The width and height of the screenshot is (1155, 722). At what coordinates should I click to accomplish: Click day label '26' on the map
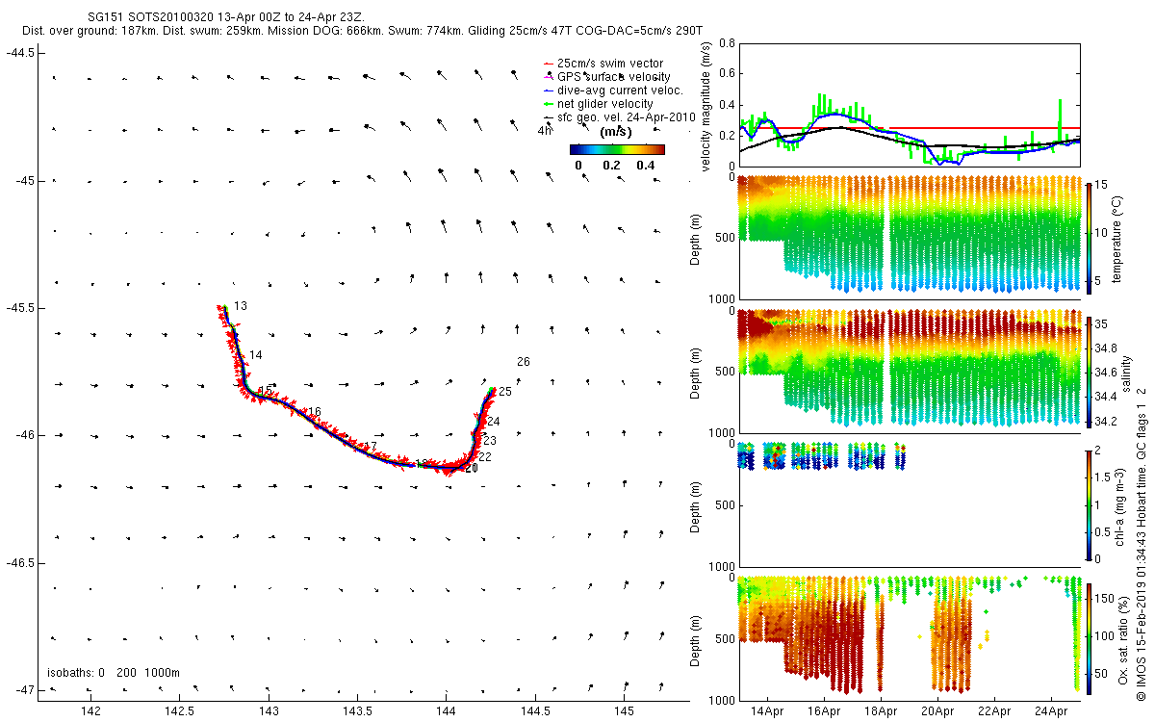click(x=524, y=362)
